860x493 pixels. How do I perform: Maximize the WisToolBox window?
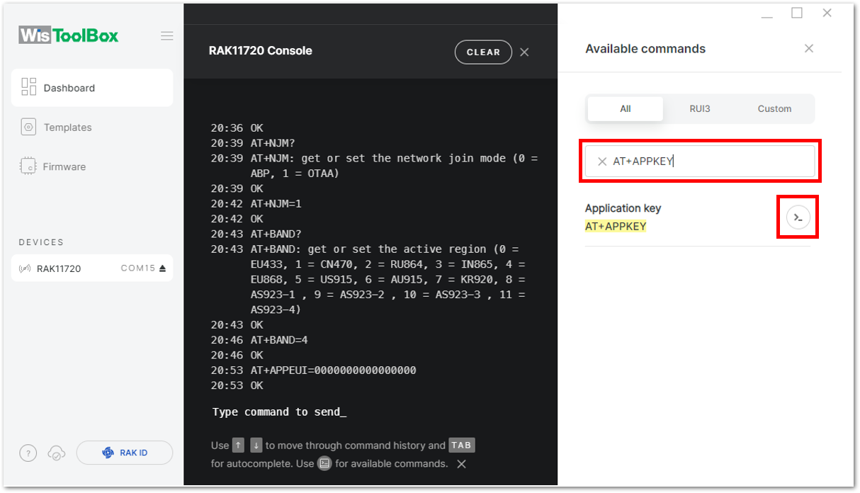tap(797, 13)
